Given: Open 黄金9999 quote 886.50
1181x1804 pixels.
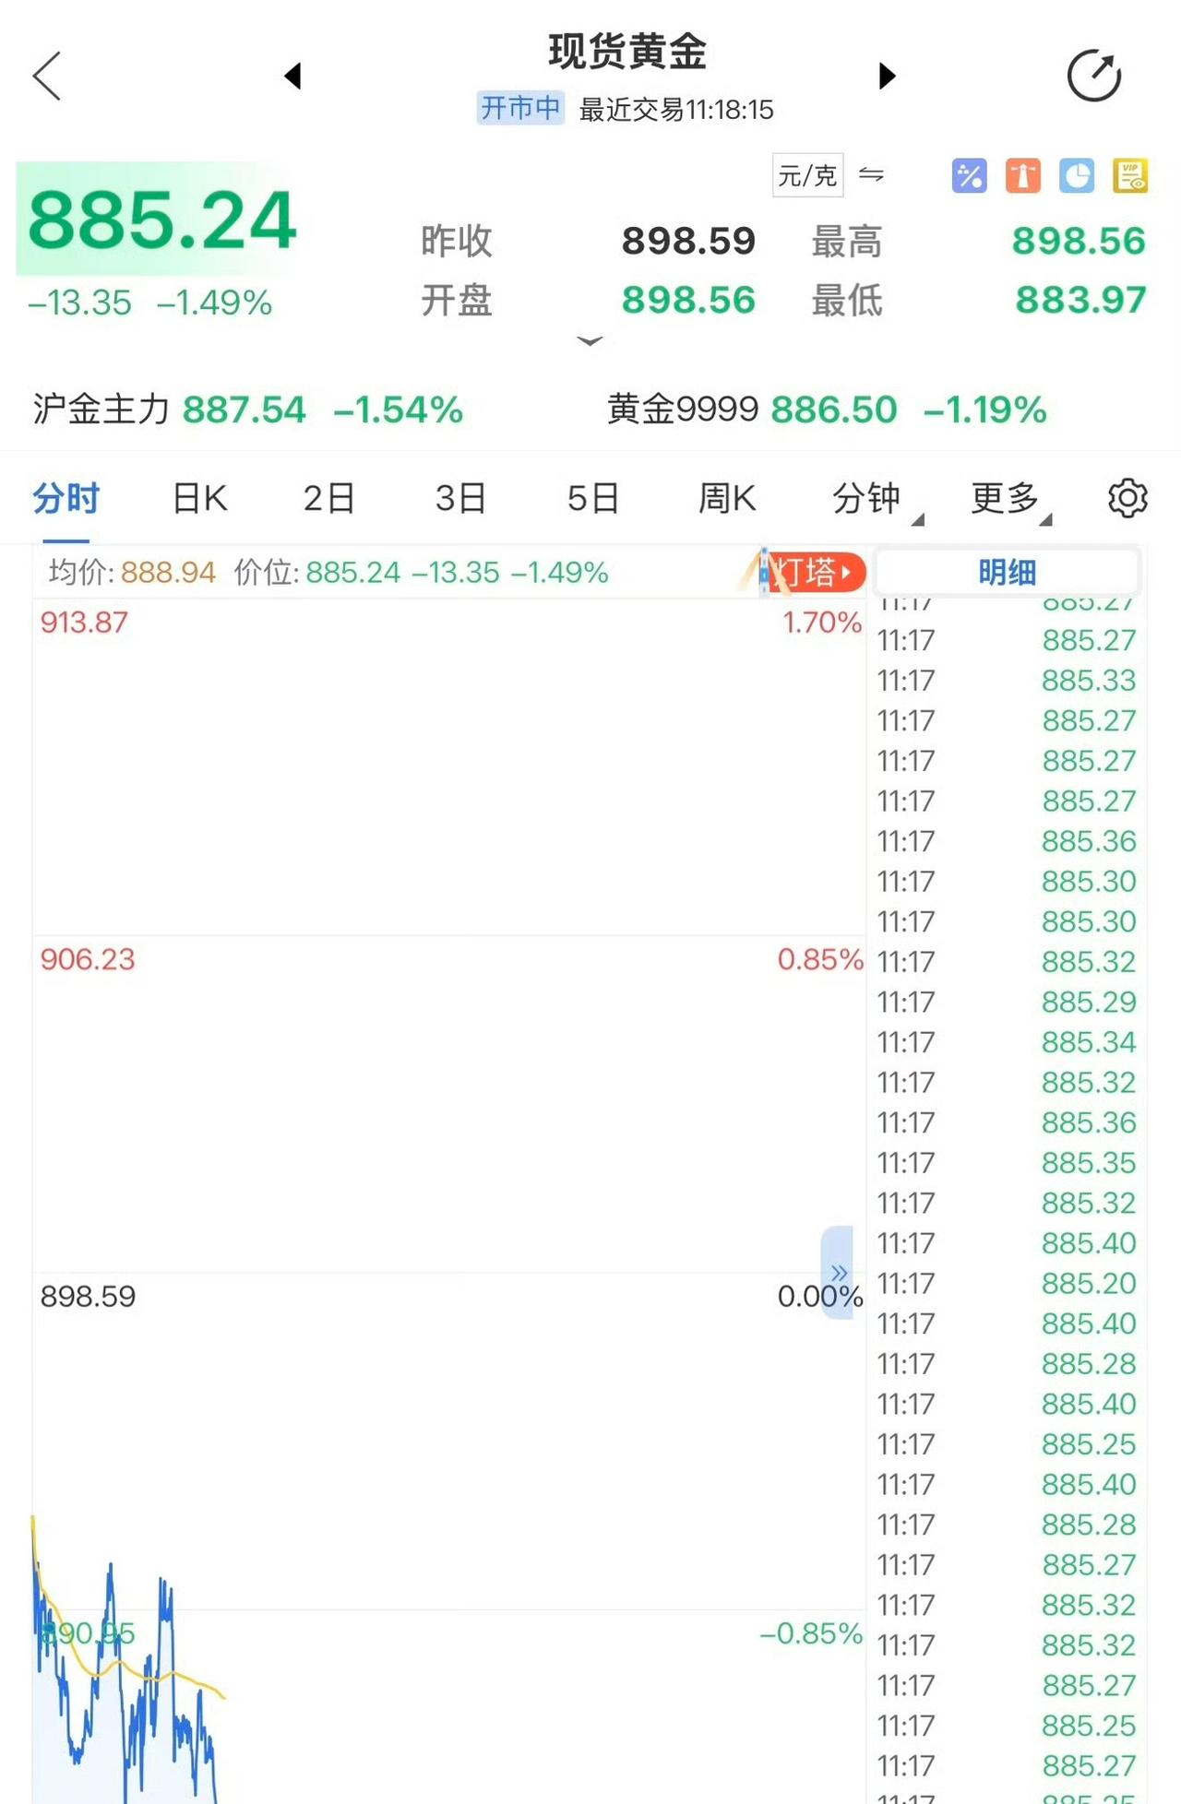Looking at the screenshot, I should pos(827,409).
